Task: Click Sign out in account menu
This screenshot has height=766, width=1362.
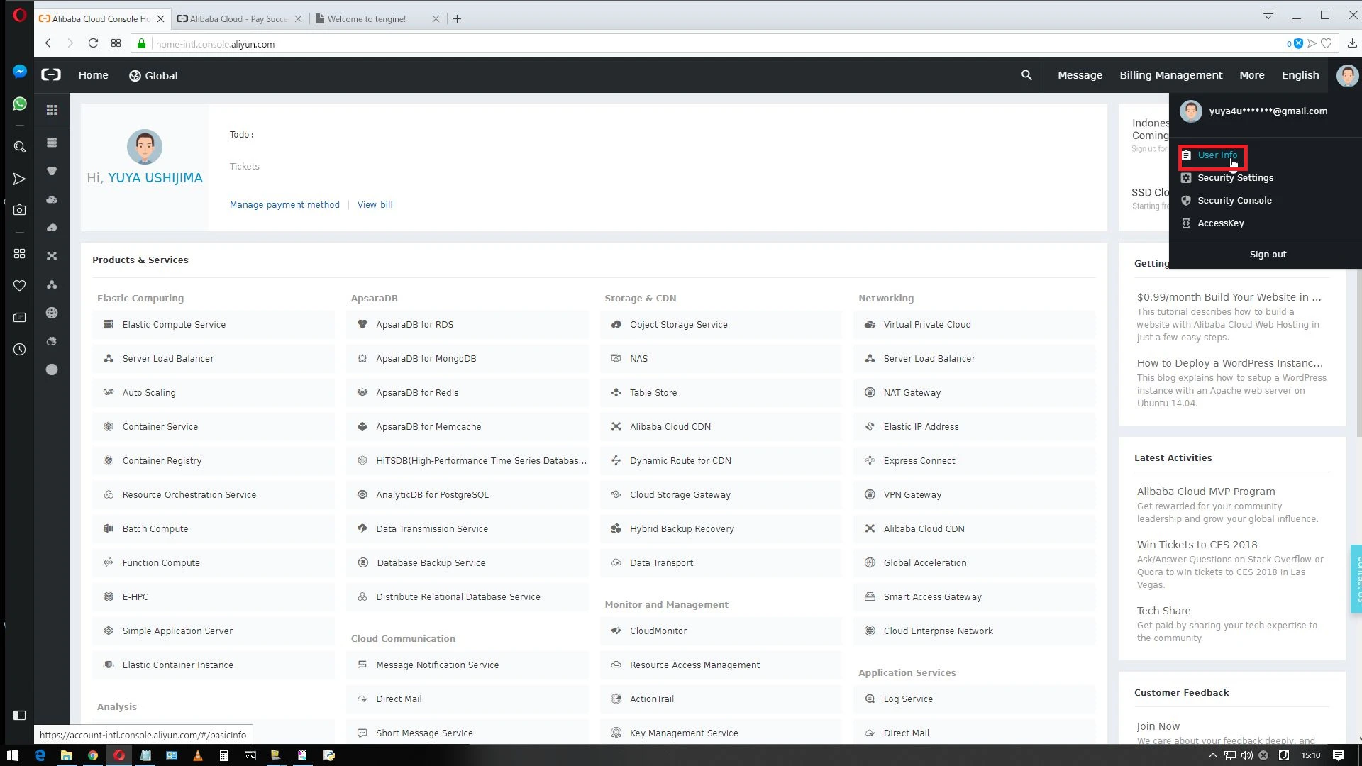Action: [1268, 254]
